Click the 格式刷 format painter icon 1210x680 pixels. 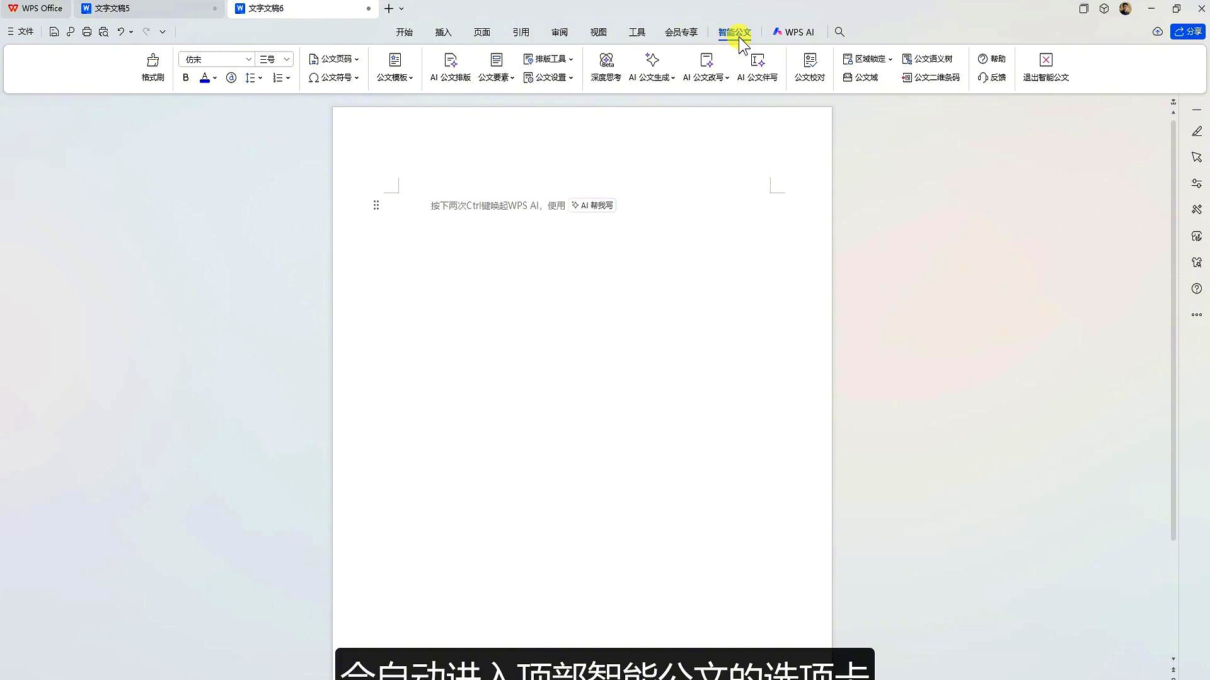[153, 60]
